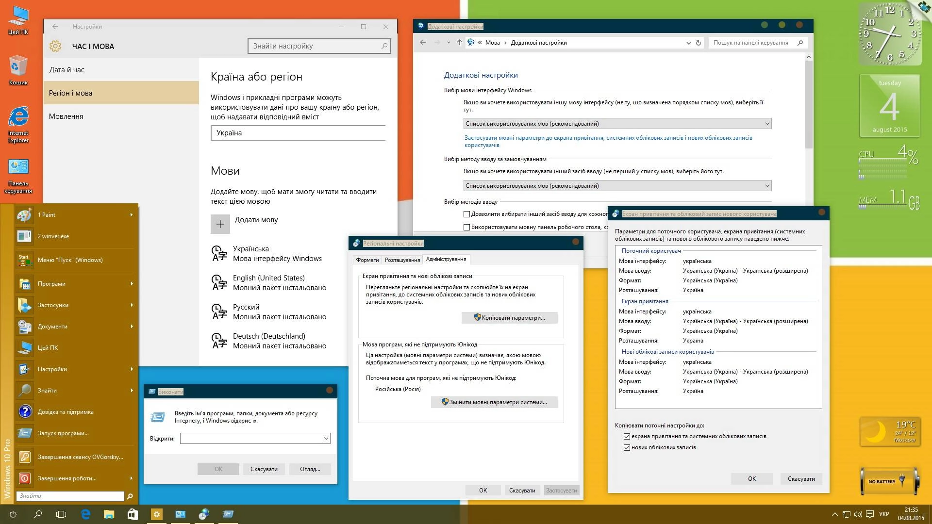The height and width of the screenshot is (524, 932).
Task: Uncheck 'екрана привітання та системних облікових записів'
Action: (628, 436)
